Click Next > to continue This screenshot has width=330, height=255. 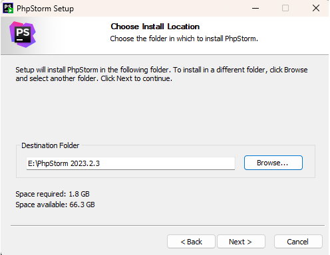tap(241, 242)
